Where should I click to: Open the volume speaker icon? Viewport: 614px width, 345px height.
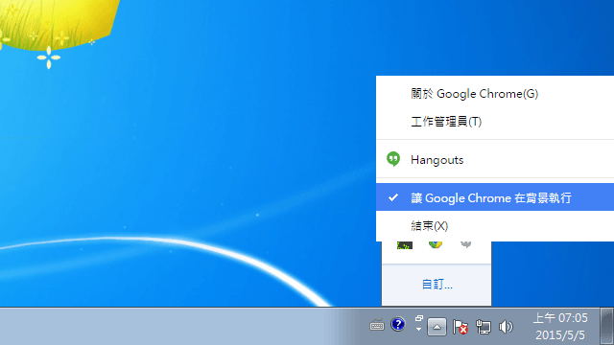(506, 327)
